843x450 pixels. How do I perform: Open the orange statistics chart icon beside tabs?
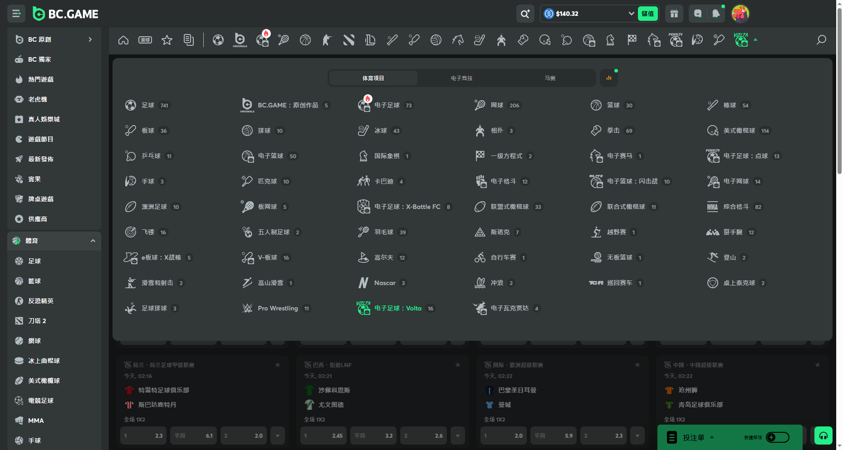pyautogui.click(x=609, y=78)
